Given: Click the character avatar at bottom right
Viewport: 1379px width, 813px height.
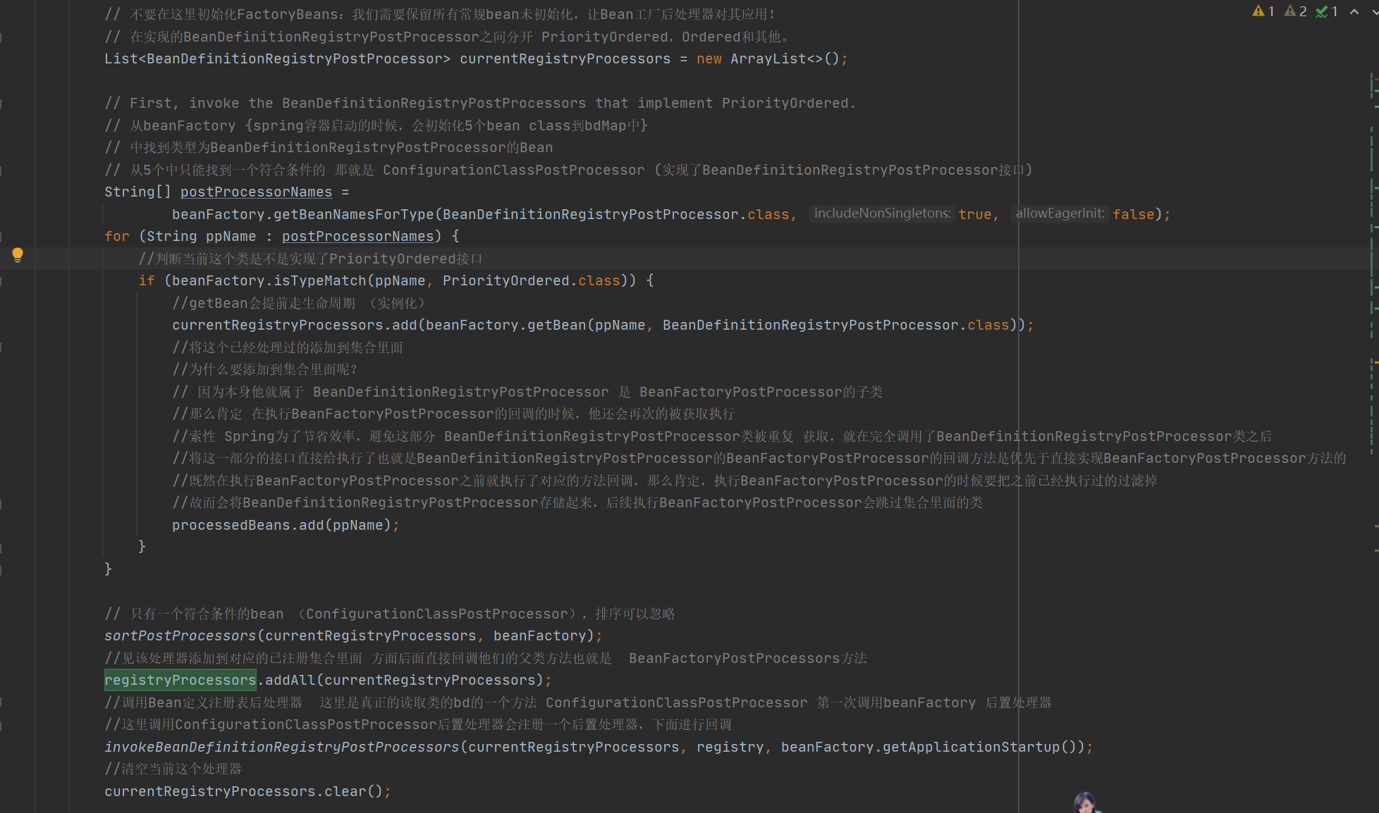Looking at the screenshot, I should [x=1084, y=803].
